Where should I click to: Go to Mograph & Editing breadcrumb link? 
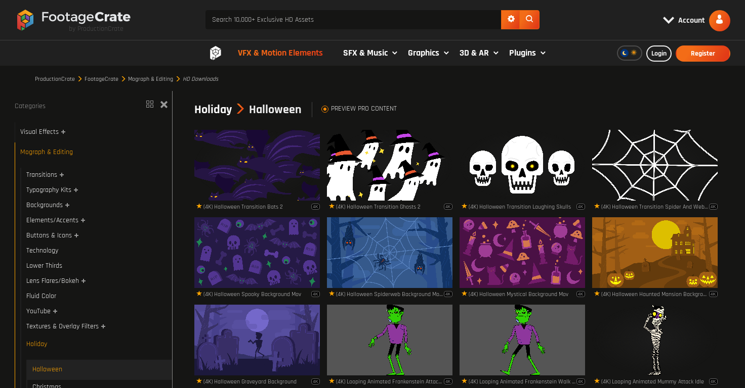click(x=150, y=79)
